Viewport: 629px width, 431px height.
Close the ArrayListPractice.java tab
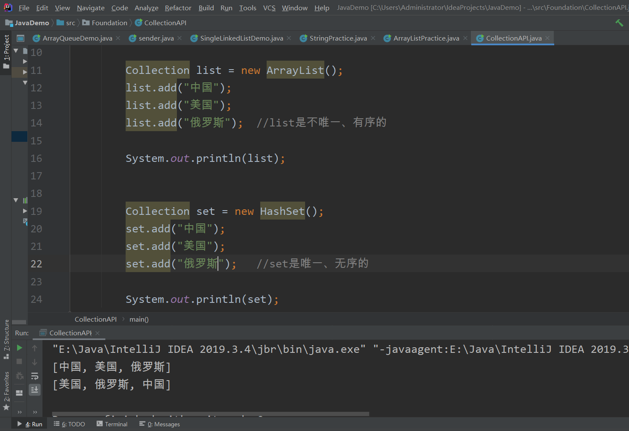pos(465,38)
